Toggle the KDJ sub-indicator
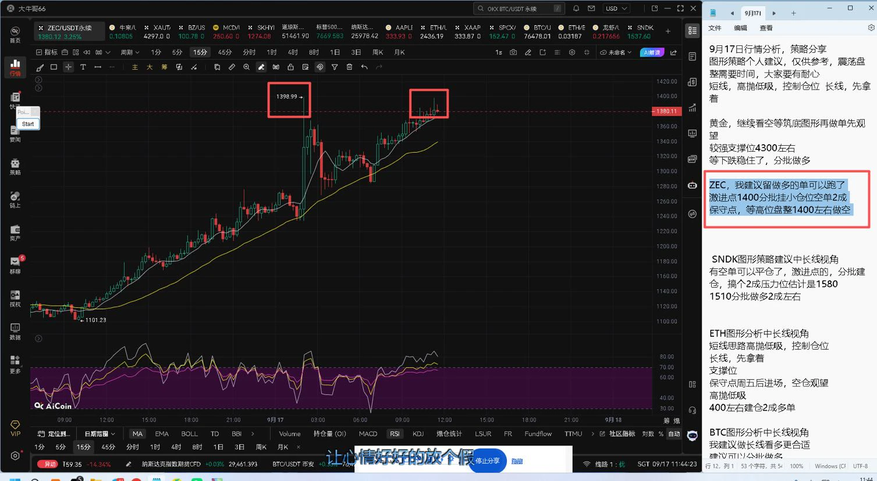 [418, 434]
